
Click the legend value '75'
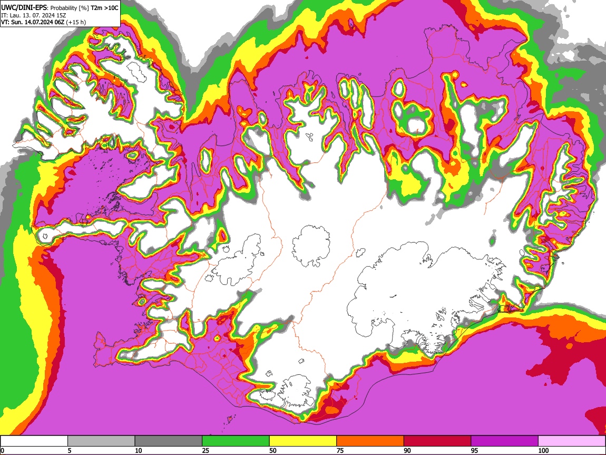tap(340, 450)
